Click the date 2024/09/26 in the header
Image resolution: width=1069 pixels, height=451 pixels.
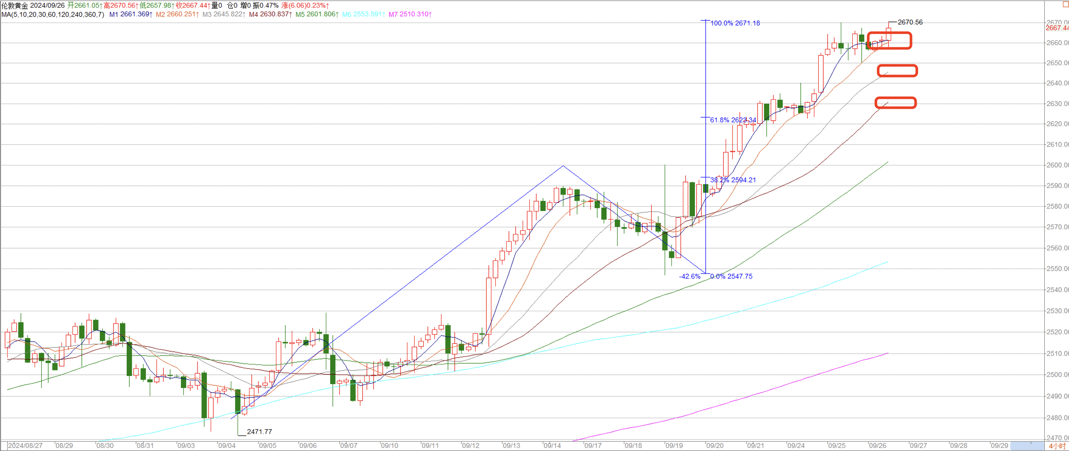coord(47,6)
